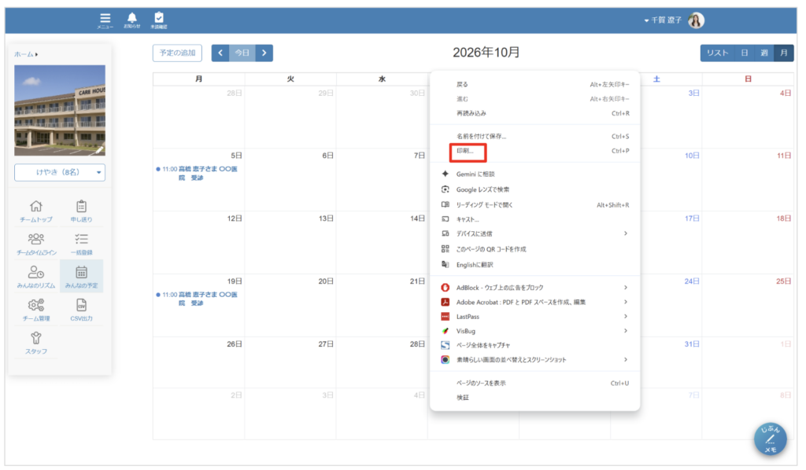The image size is (806, 470).
Task: Open the 千賀 遼子 user dropdown
Action: point(663,20)
